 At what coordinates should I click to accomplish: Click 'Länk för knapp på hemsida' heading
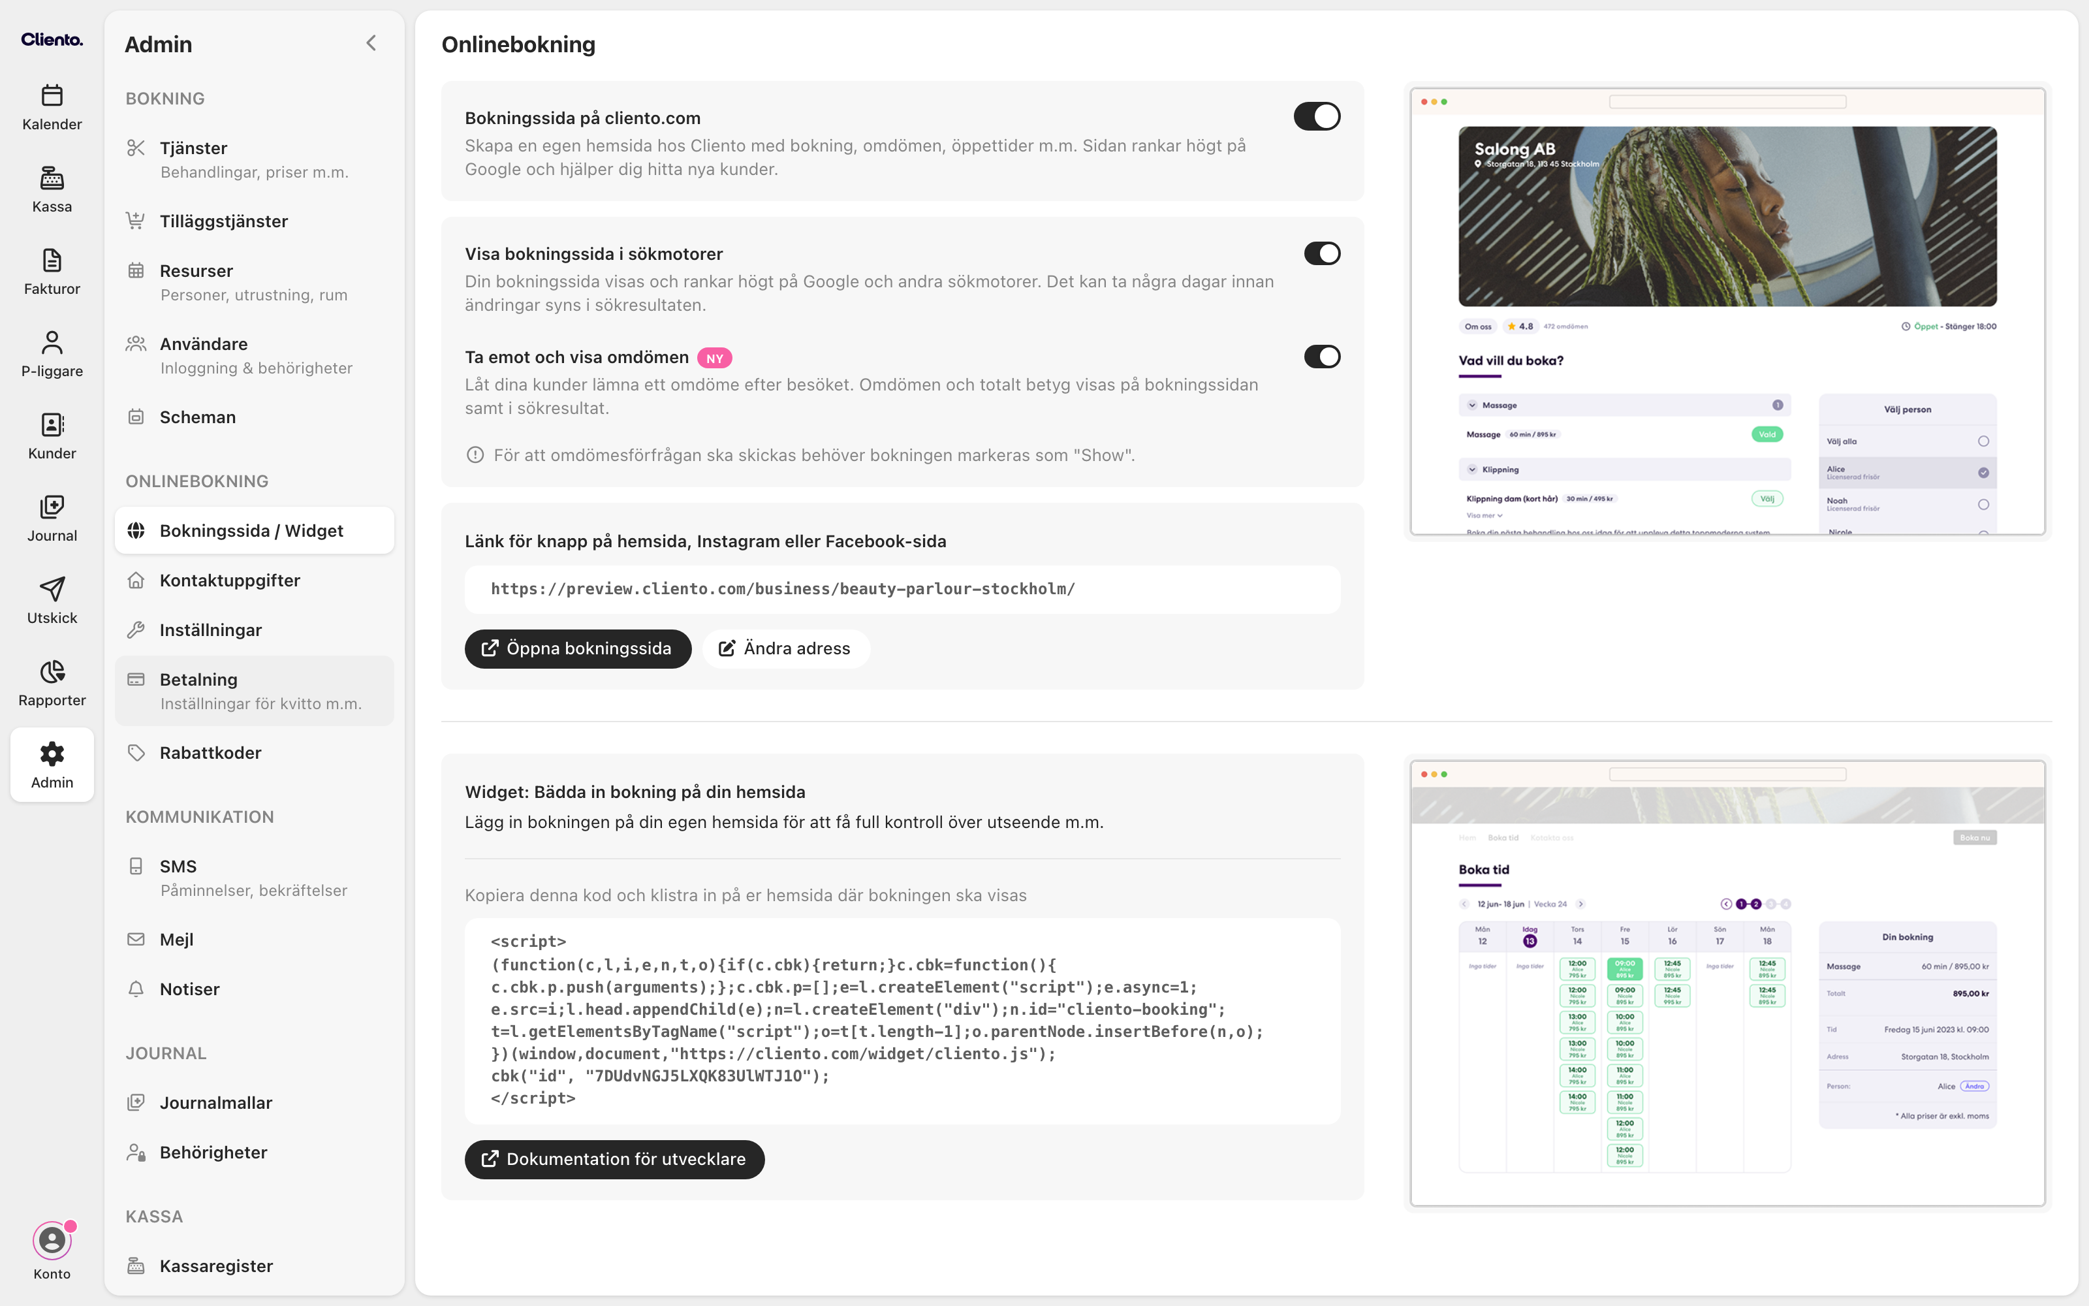pyautogui.click(x=705, y=541)
